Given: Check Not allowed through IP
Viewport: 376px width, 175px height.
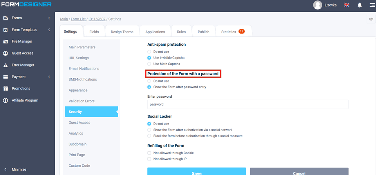Looking at the screenshot, I should pyautogui.click(x=149, y=159).
